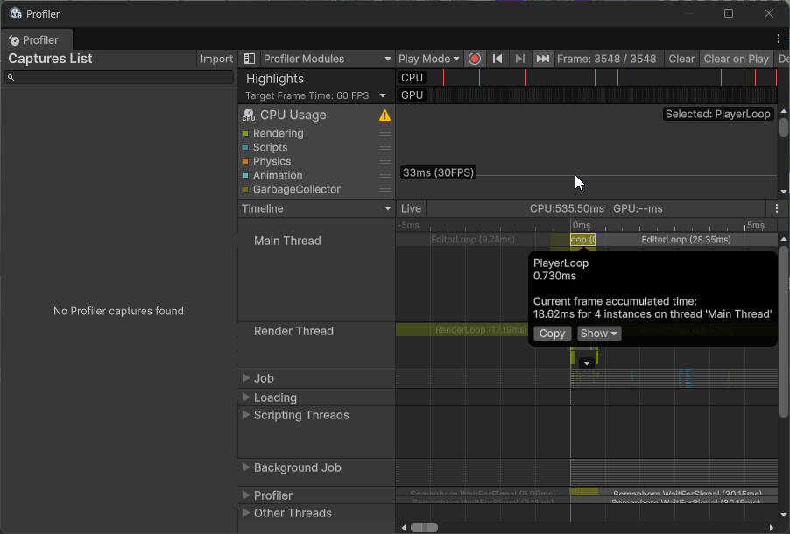Click the module layout grid icon beside Profiler Modules
Screen dimensions: 790x534
(x=249, y=59)
